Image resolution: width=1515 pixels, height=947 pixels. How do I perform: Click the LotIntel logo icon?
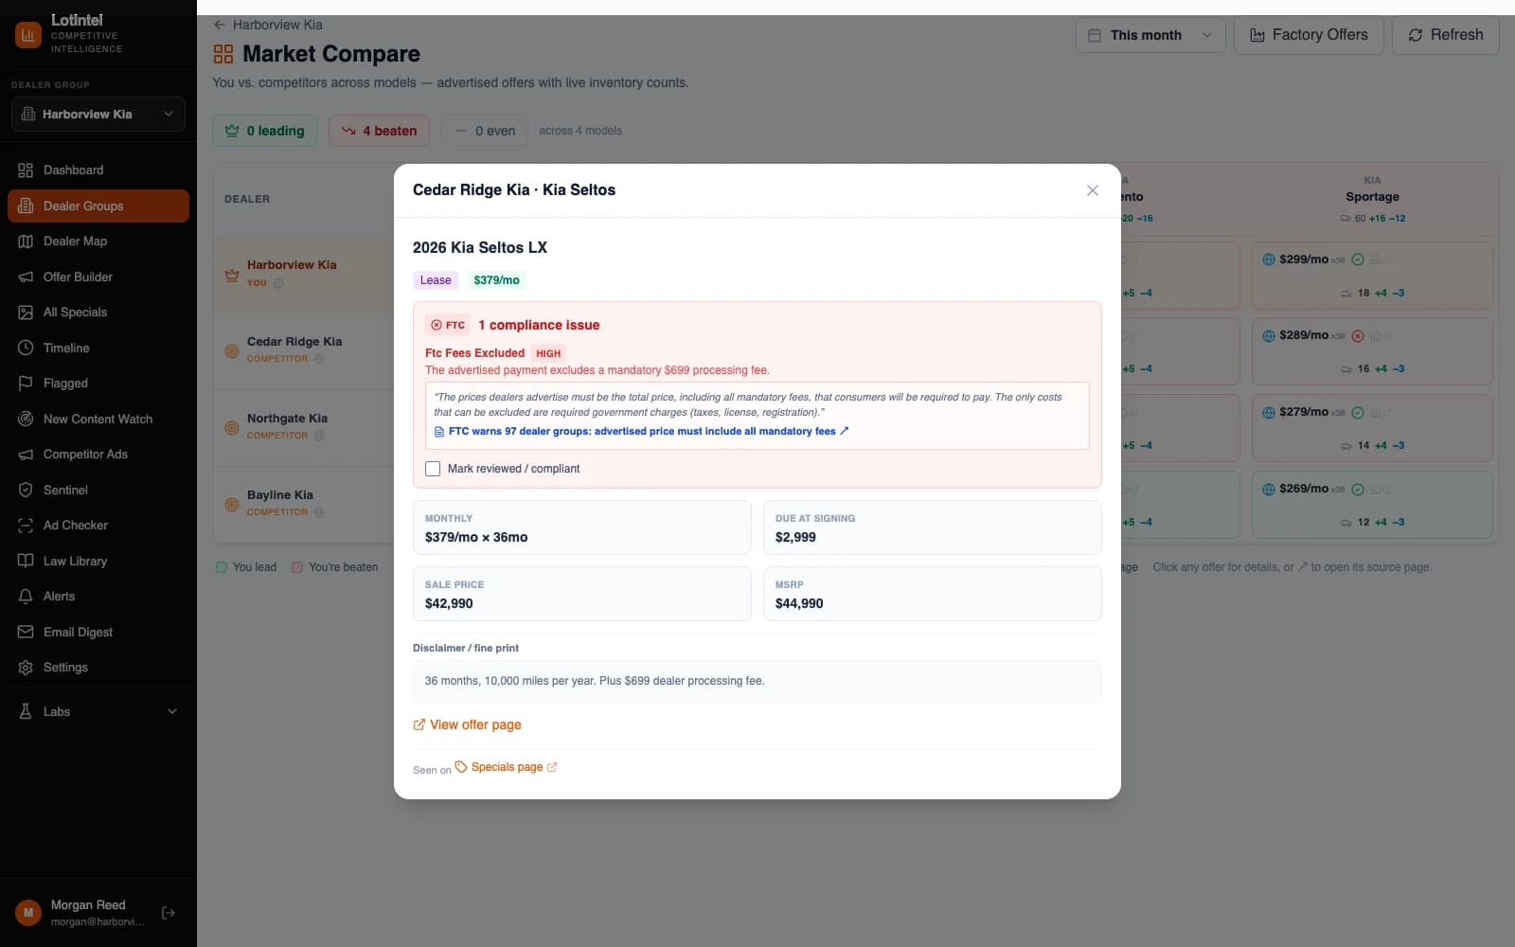click(x=28, y=35)
